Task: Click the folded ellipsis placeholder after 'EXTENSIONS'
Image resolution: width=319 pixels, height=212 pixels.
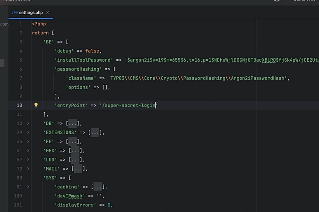Action: point(95,132)
